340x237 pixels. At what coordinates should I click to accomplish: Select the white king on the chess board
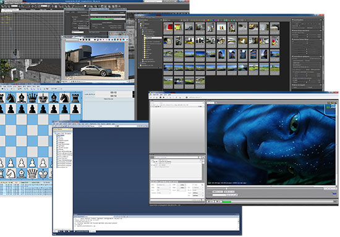pos(43,173)
